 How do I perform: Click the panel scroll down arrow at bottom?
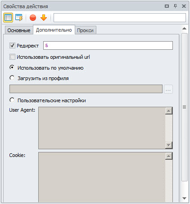(184, 198)
